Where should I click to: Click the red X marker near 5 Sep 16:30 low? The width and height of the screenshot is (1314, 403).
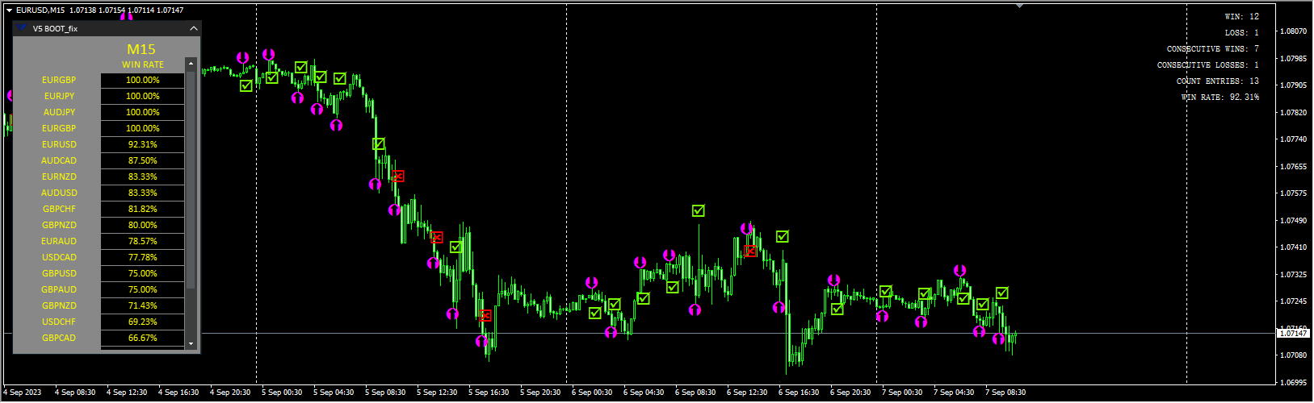(x=485, y=315)
